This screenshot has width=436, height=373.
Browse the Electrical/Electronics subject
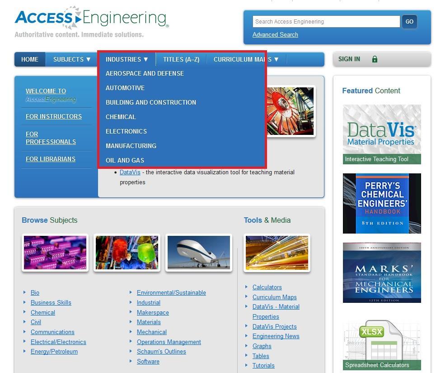pos(58,342)
